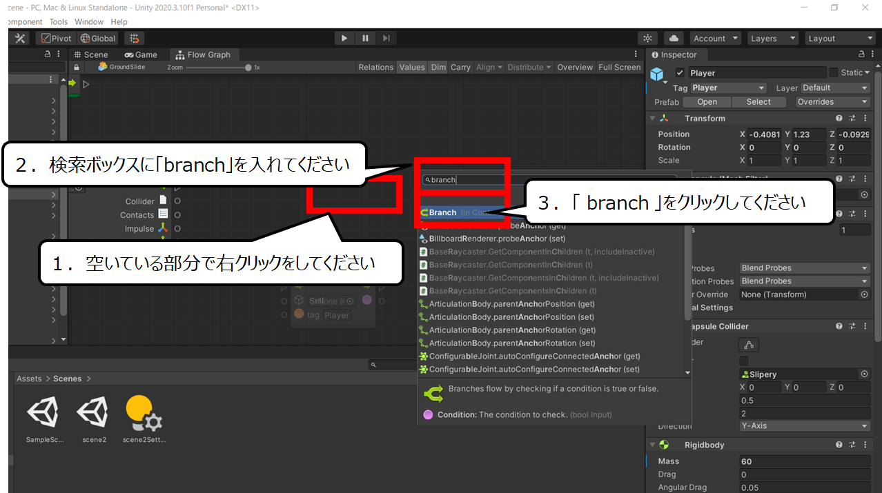
Task: Click the Collider port icon on the node
Action: pos(163,200)
